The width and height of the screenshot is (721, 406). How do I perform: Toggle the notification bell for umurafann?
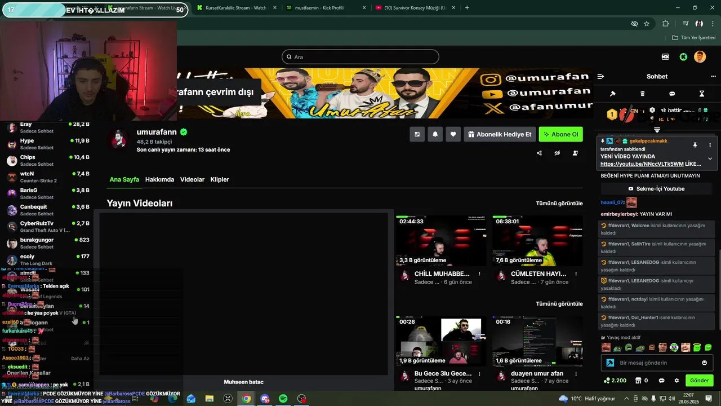(435, 134)
